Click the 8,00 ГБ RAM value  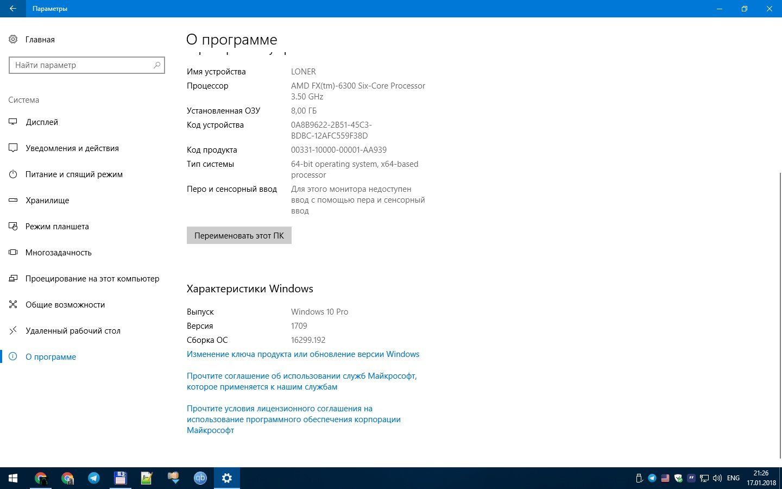coord(304,111)
